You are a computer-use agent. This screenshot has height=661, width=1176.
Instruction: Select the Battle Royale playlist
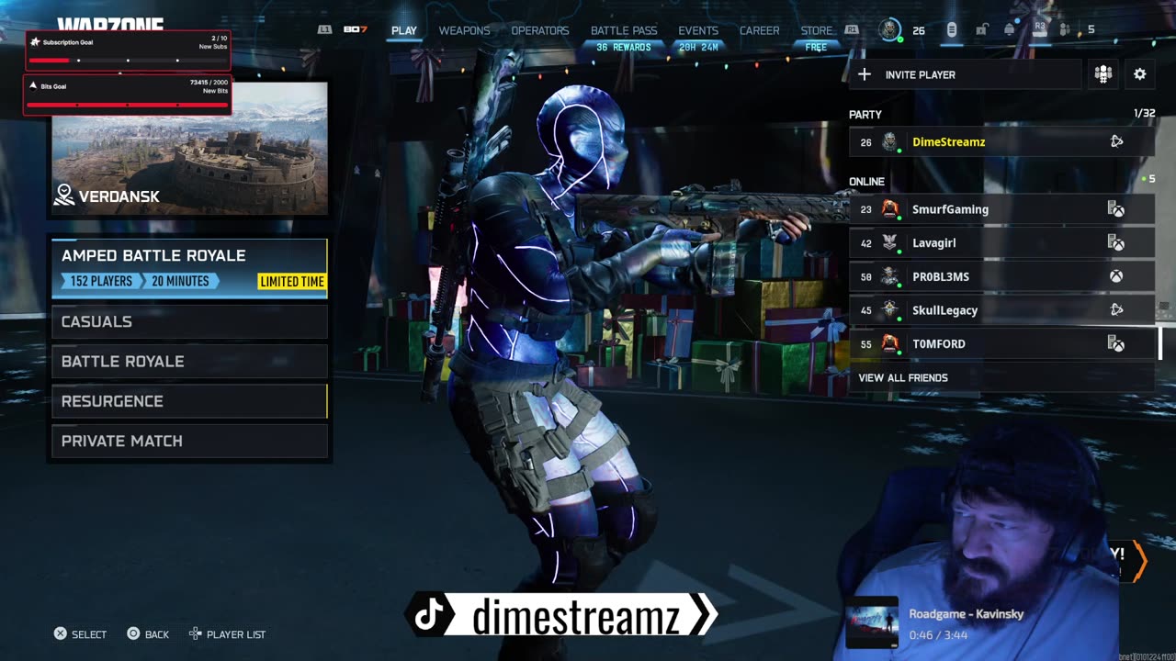click(189, 362)
